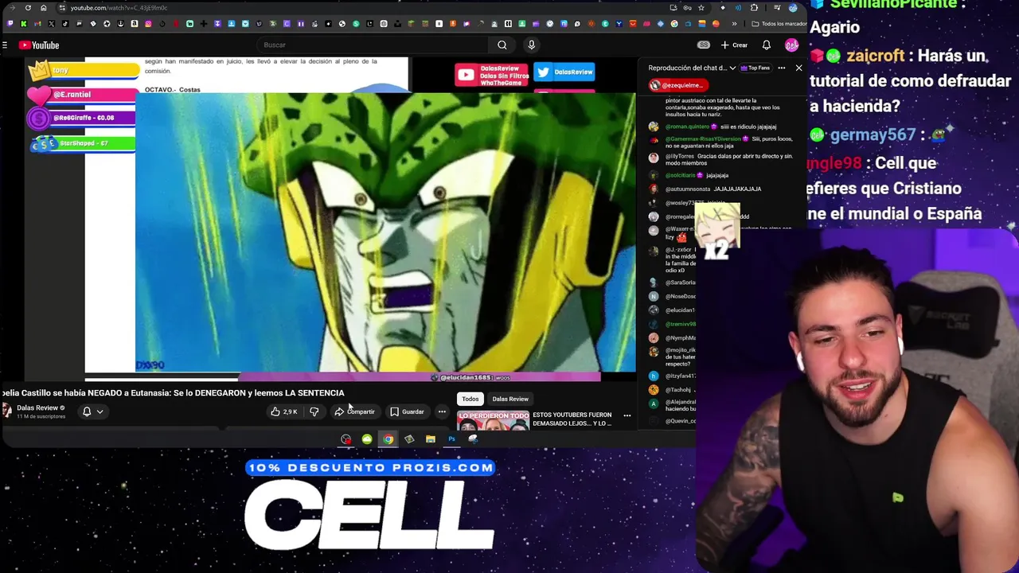Select the Todos filter chip

(x=470, y=399)
